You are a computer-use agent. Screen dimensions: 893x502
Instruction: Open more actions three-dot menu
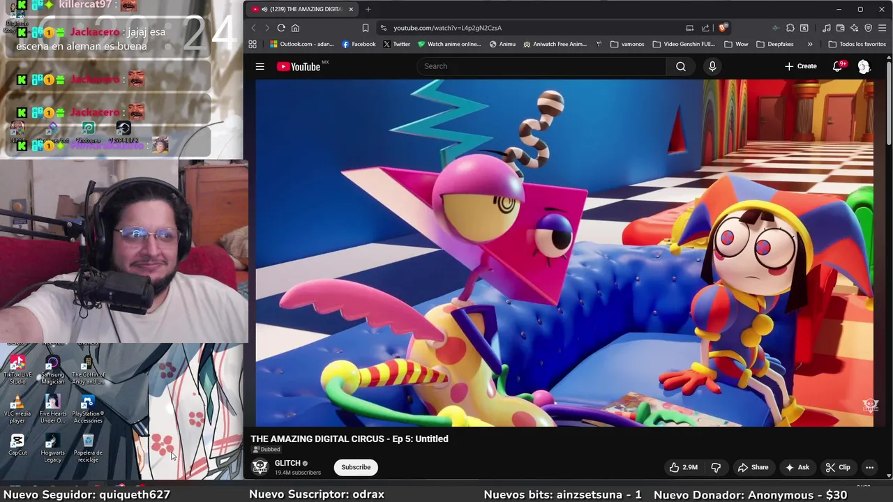click(x=869, y=467)
